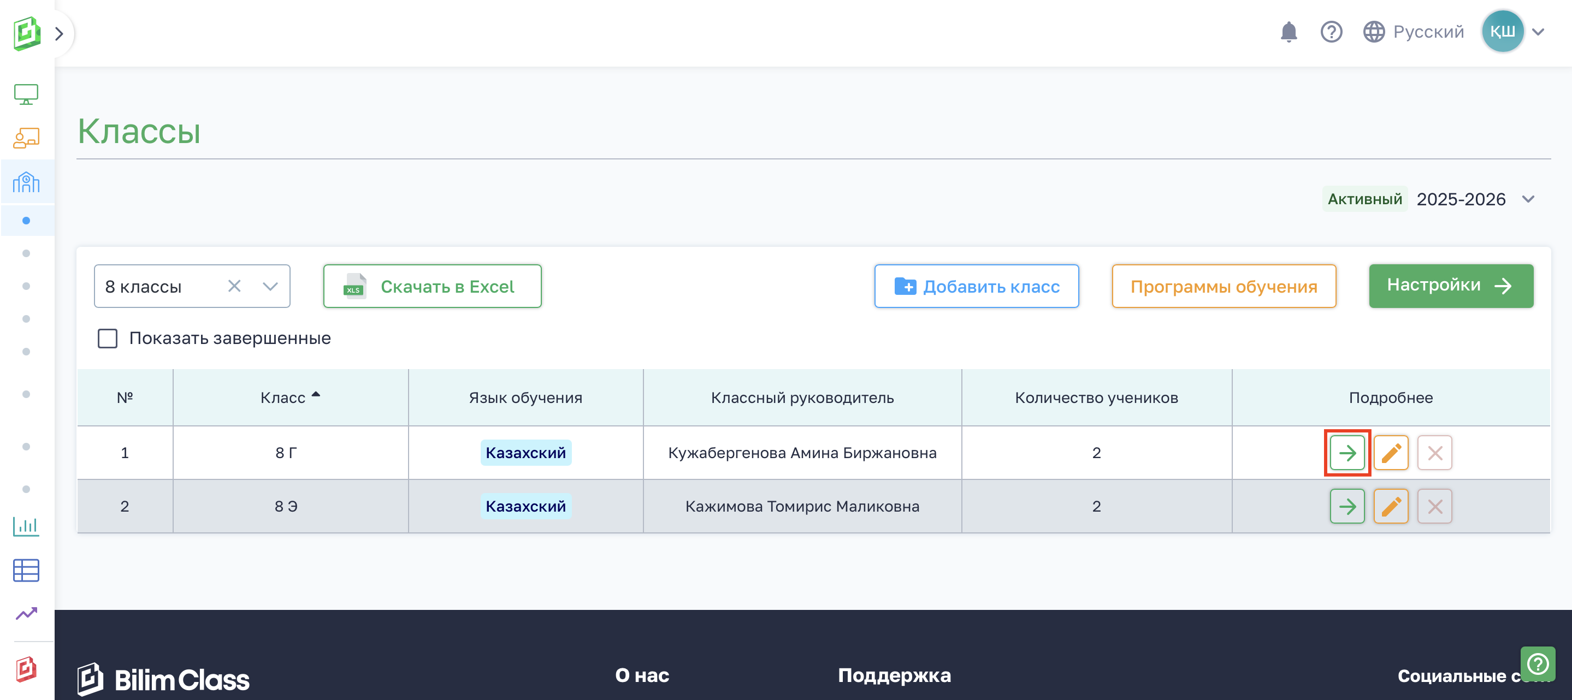Expand the left sidebar with chevron
The image size is (1572, 700).
click(x=59, y=33)
